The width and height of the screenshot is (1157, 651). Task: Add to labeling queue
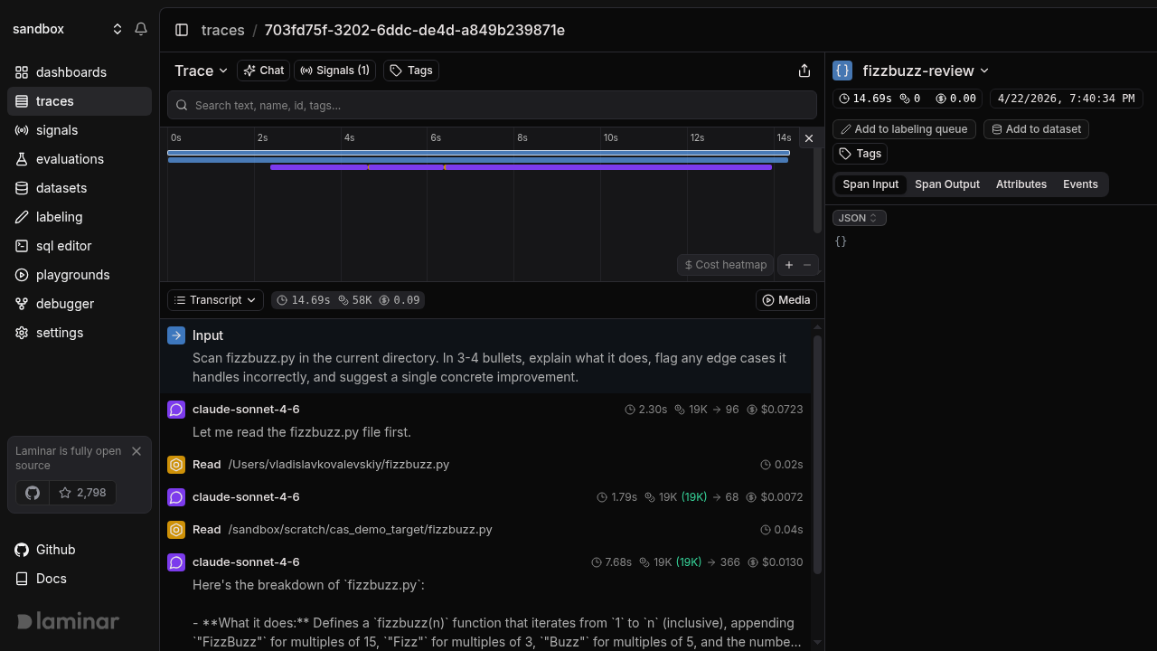pyautogui.click(x=904, y=129)
